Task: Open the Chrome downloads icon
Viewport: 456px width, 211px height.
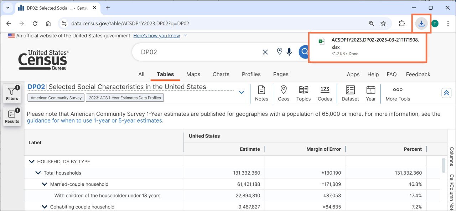Action: click(421, 24)
